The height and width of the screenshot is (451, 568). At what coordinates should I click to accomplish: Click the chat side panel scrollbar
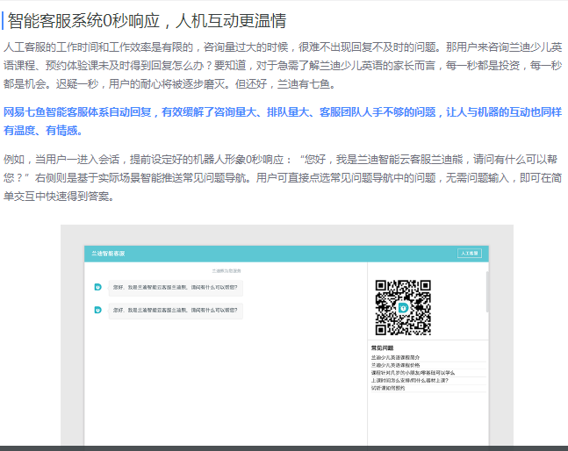487,291
